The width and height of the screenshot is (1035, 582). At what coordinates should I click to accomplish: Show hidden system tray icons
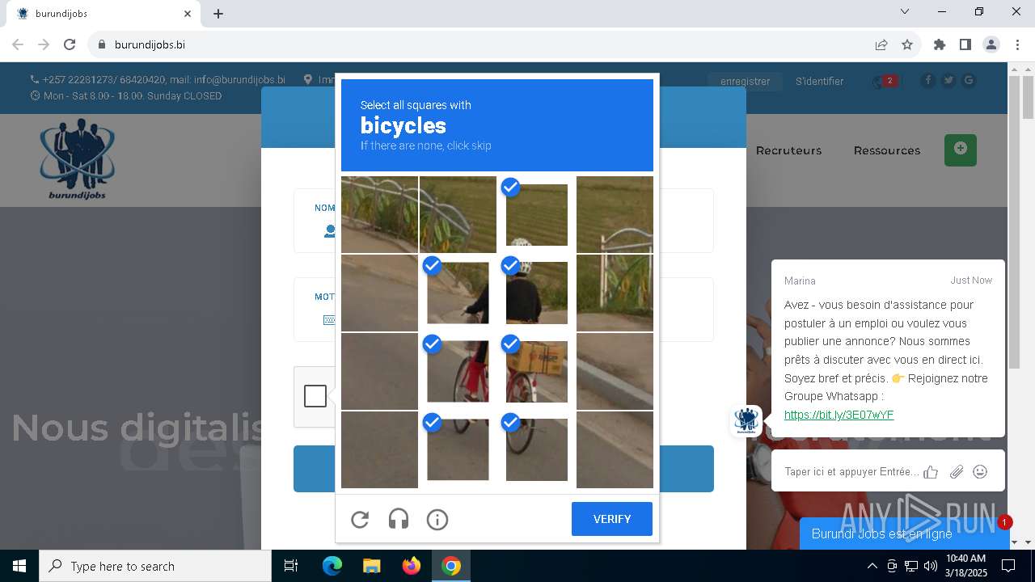(872, 566)
